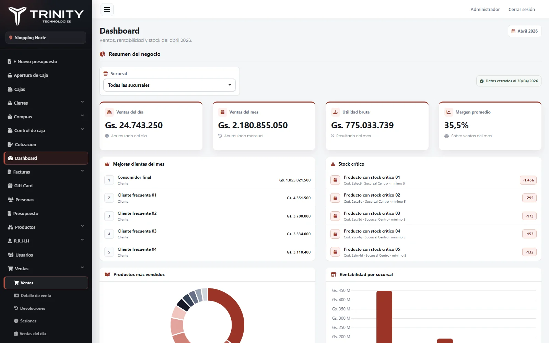Image resolution: width=549 pixels, height=343 pixels.
Task: Open the Cotización menu item
Action: coord(46,144)
